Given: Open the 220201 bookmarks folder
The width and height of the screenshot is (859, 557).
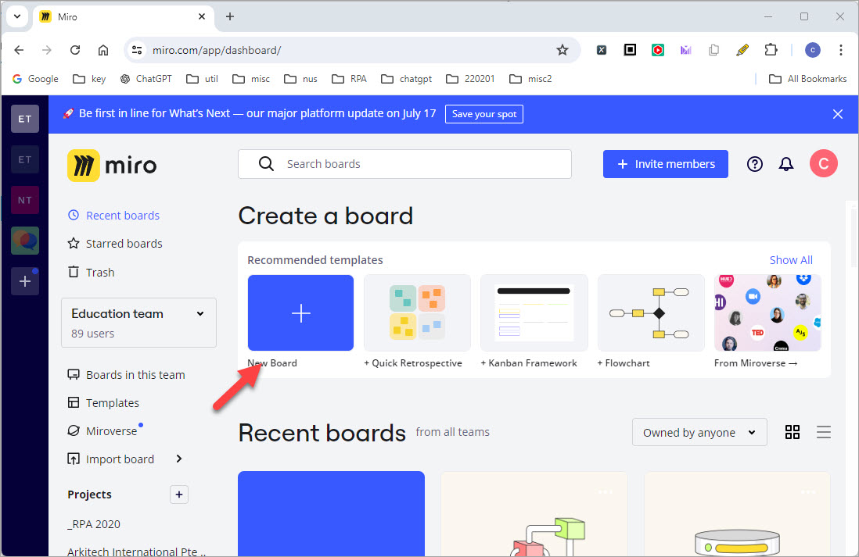Looking at the screenshot, I should [470, 79].
